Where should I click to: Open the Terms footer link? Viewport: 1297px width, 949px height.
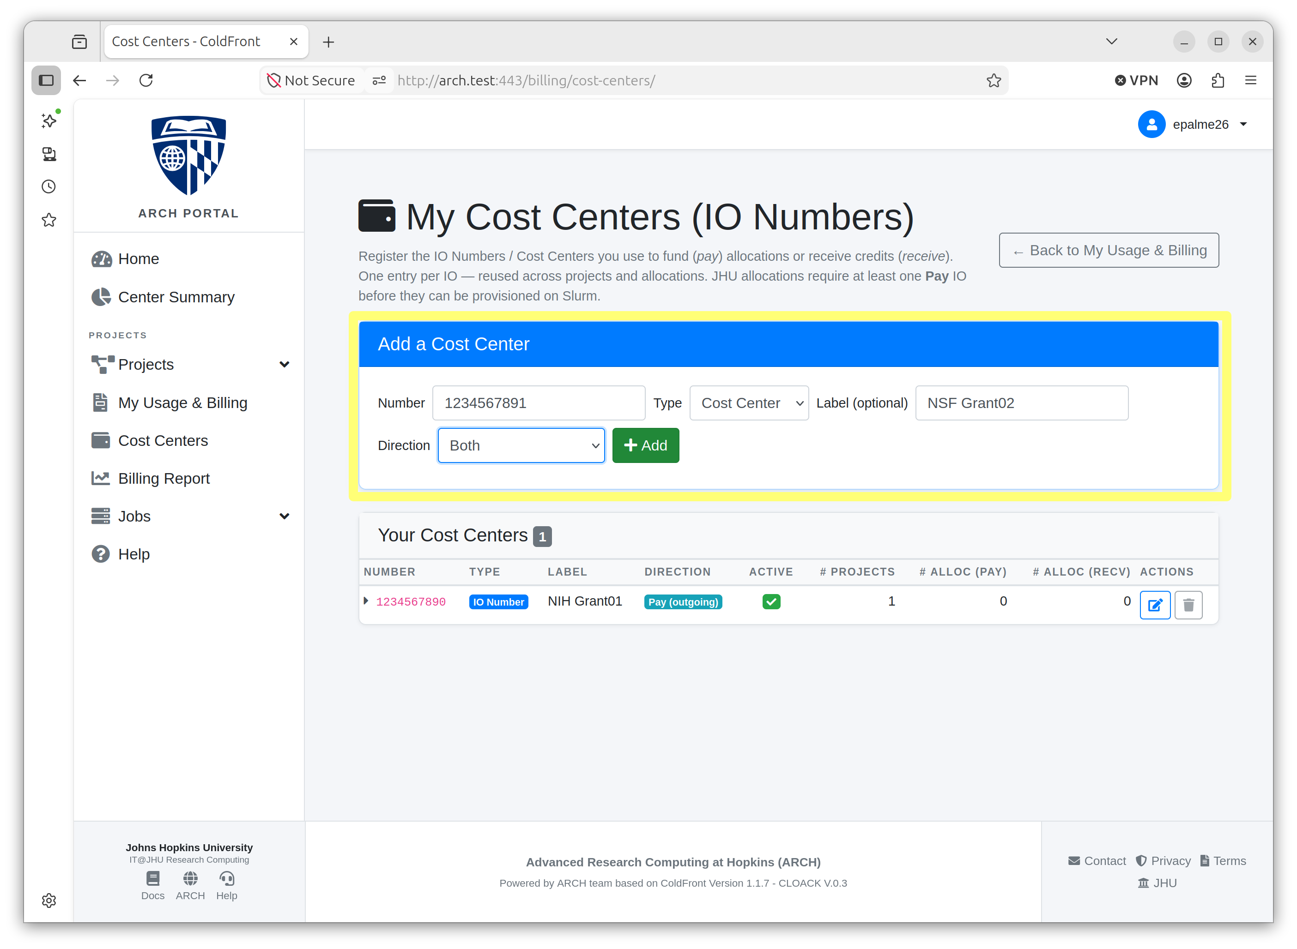pos(1223,860)
